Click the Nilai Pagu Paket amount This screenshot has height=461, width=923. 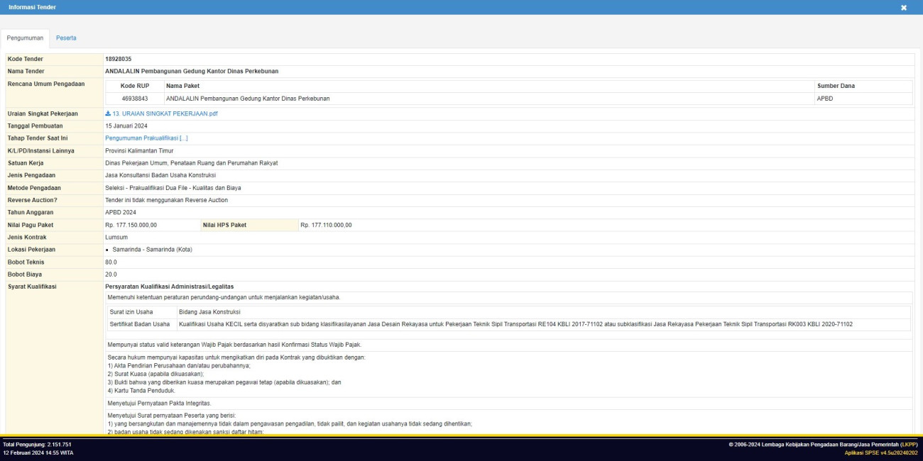(x=131, y=225)
